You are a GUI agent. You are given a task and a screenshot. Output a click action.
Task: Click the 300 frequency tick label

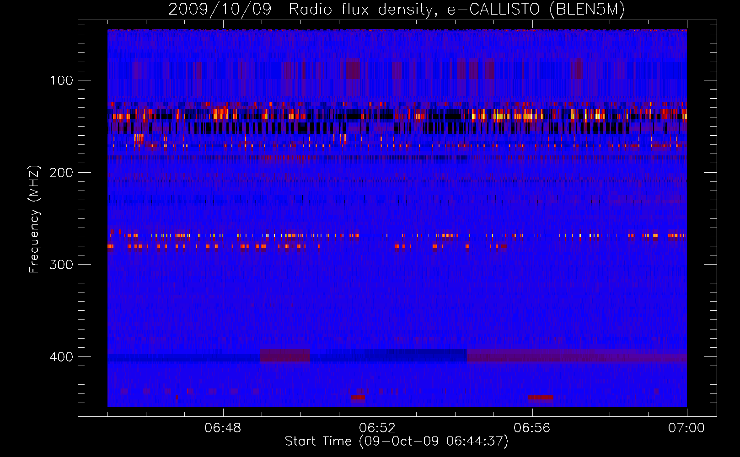point(61,265)
